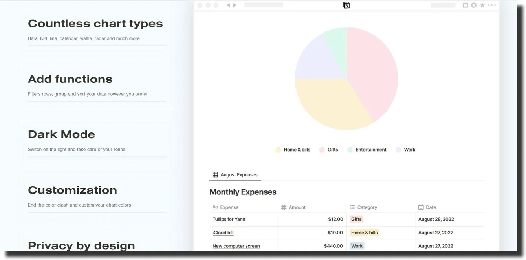Viewport: 526px width, 260px height.
Task: Click the Entertainment legend swatch
Action: (350, 150)
